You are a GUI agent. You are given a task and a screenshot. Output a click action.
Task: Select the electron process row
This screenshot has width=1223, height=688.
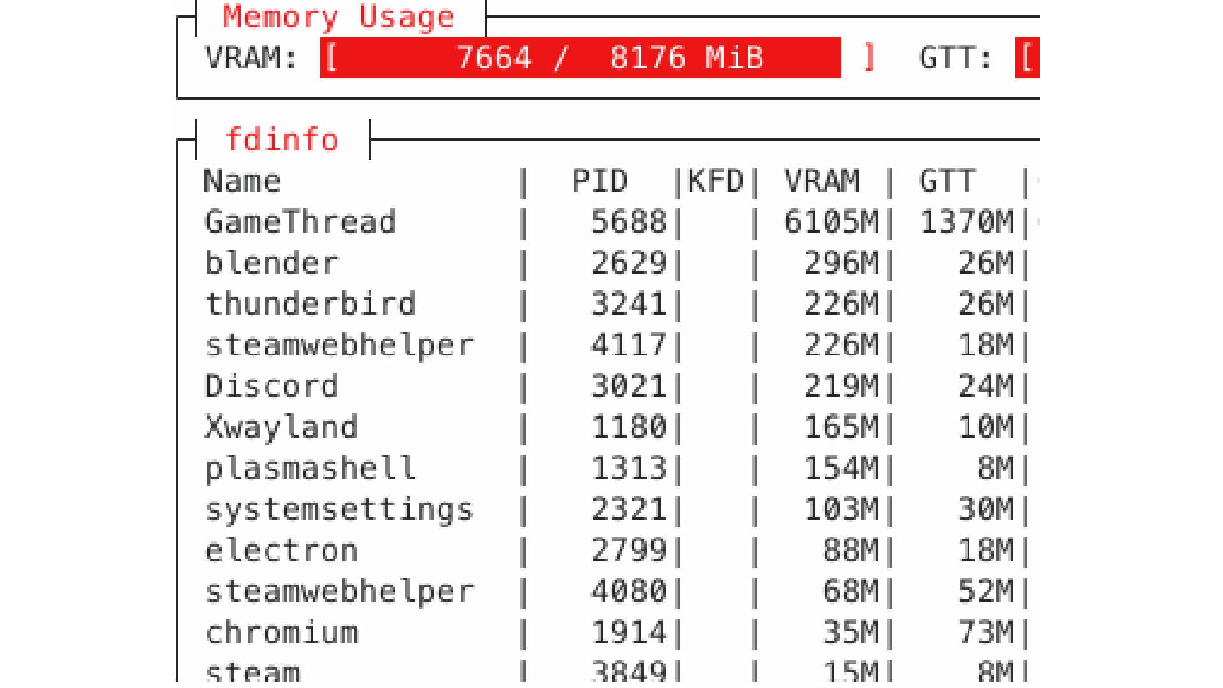pyautogui.click(x=280, y=550)
